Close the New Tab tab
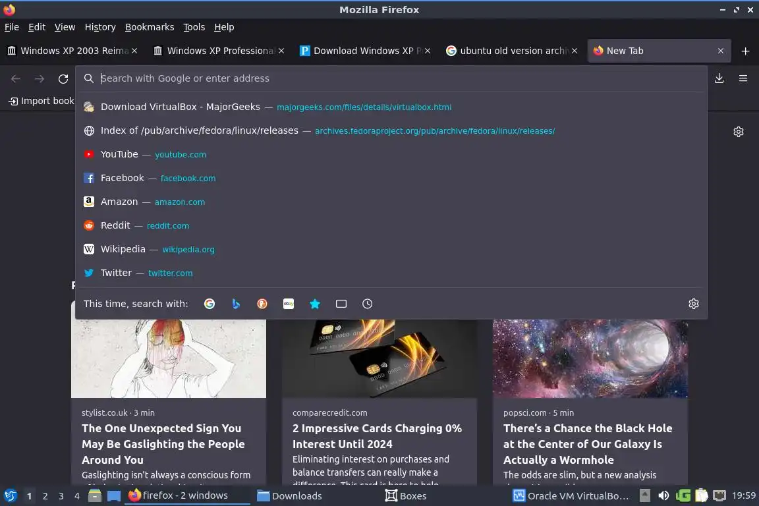Screen dimensions: 759x506 pos(720,51)
